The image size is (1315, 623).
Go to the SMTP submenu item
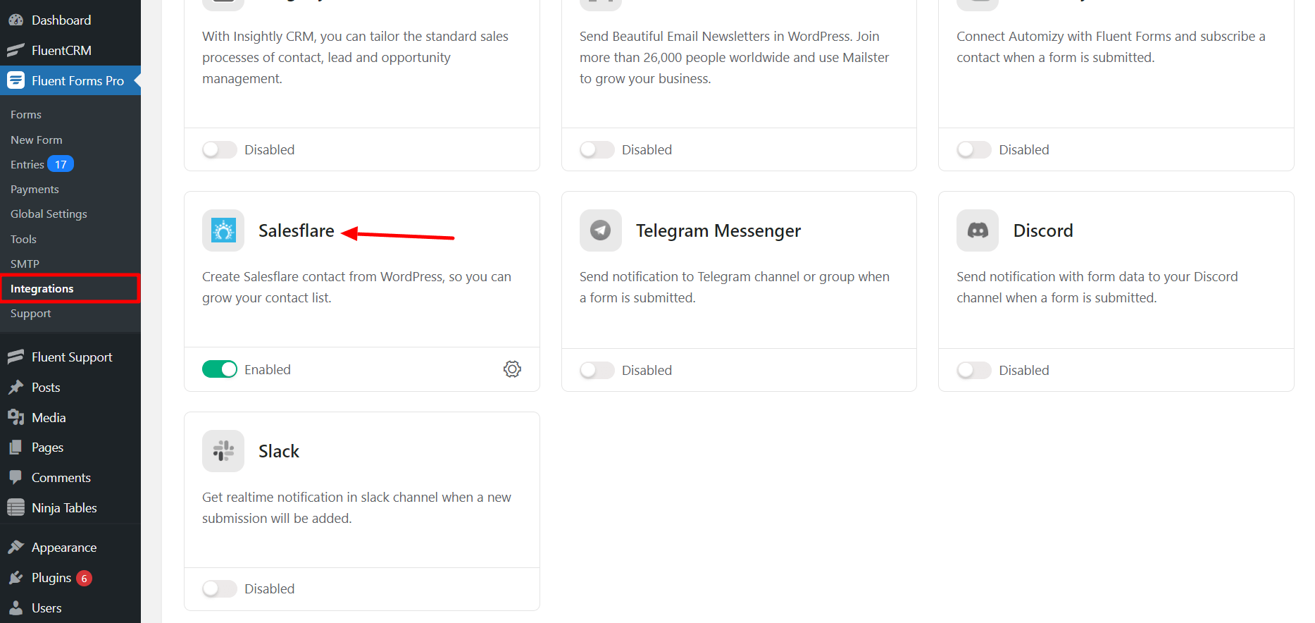click(25, 264)
